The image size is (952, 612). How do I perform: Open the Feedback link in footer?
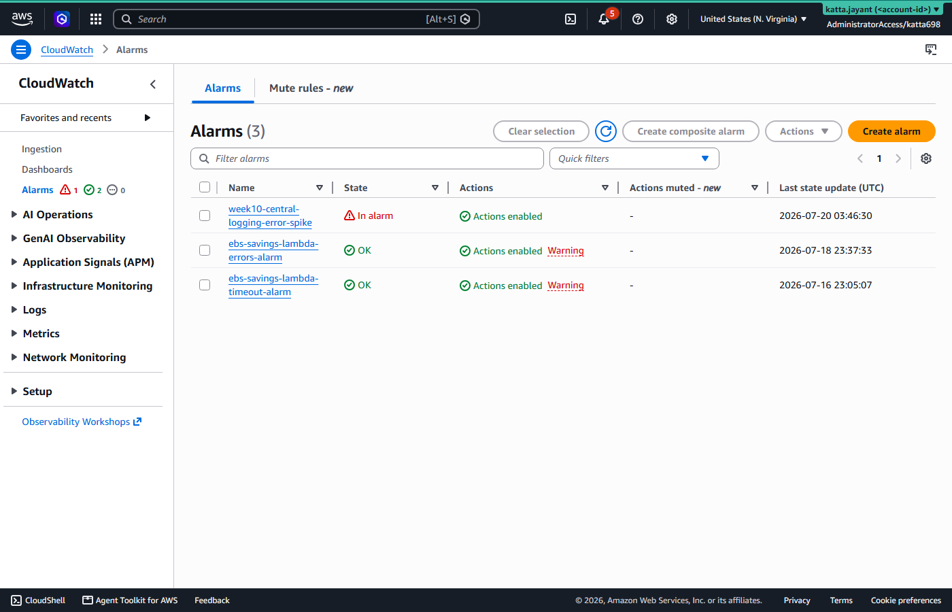212,600
